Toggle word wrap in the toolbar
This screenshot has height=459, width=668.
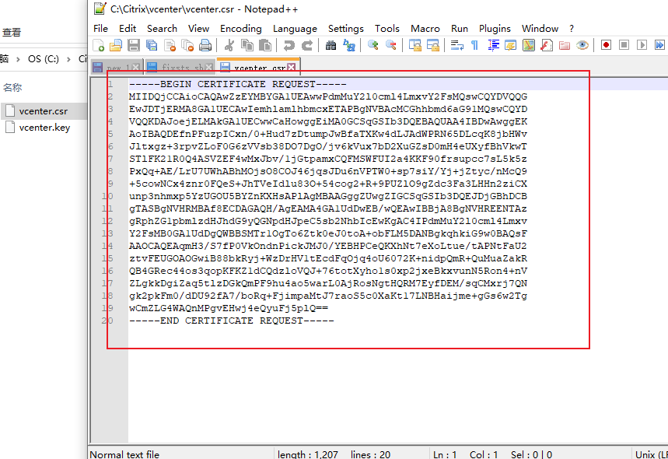(457, 46)
